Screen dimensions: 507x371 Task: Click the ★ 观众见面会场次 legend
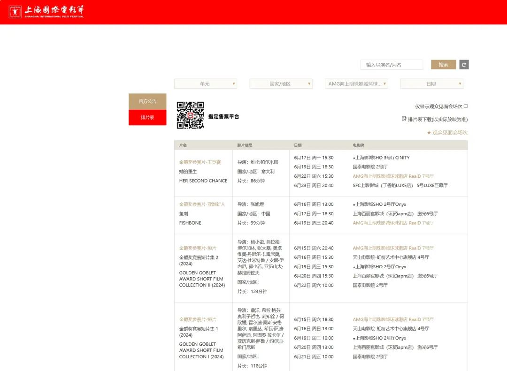point(447,133)
